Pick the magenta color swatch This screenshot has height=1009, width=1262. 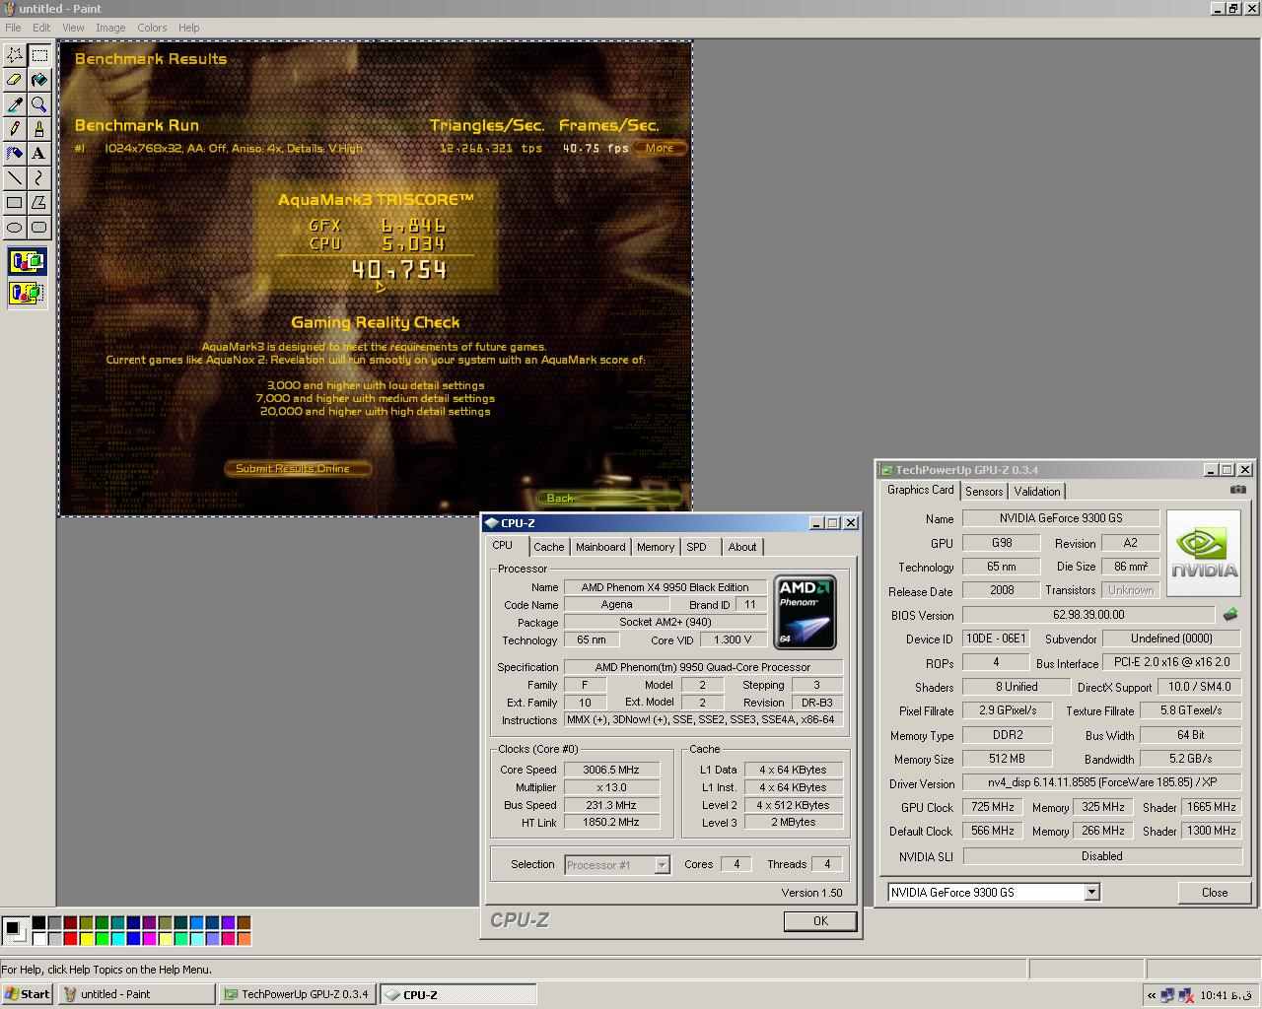[x=149, y=939]
